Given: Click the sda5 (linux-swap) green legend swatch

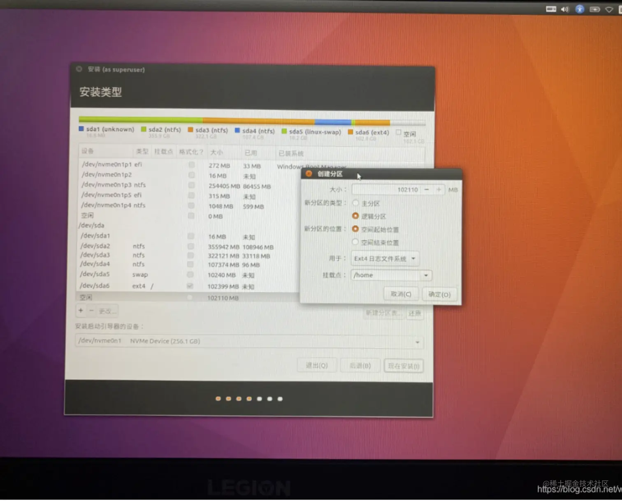Looking at the screenshot, I should click(x=284, y=131).
